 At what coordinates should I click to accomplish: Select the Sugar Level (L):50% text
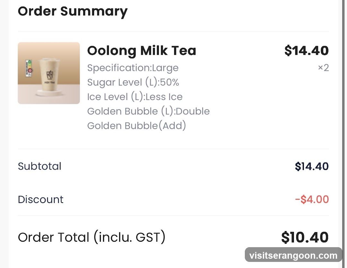pos(133,82)
